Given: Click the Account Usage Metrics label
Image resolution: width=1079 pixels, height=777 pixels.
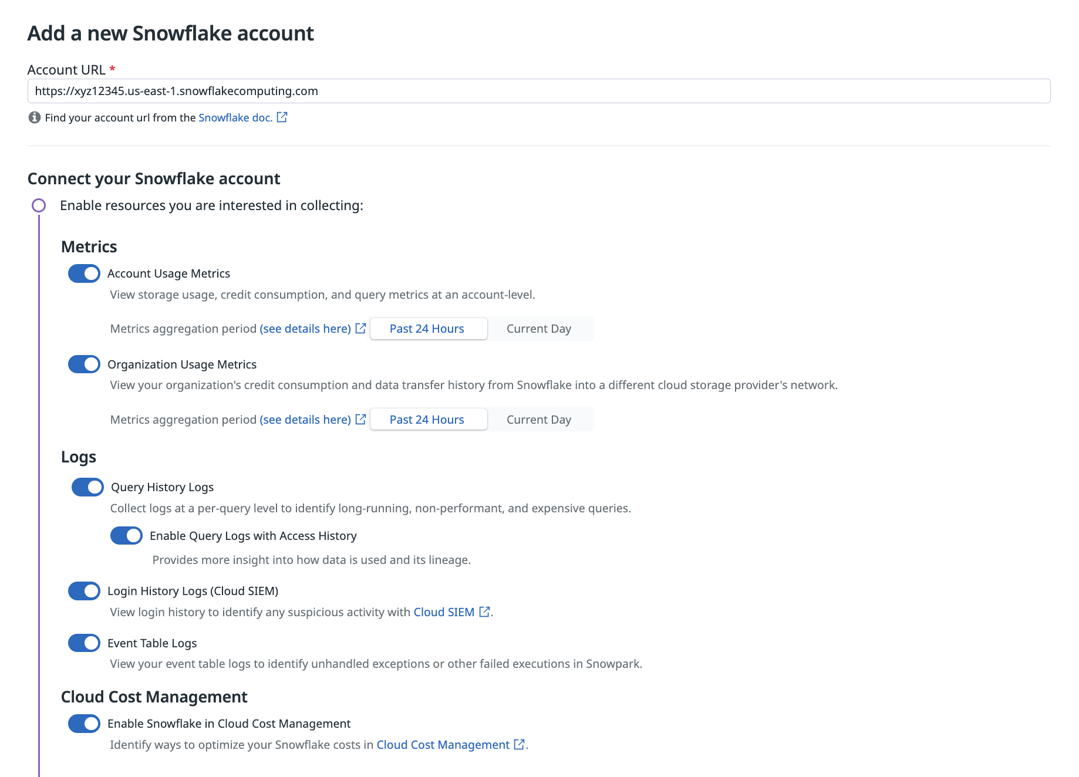Looking at the screenshot, I should [x=168, y=273].
